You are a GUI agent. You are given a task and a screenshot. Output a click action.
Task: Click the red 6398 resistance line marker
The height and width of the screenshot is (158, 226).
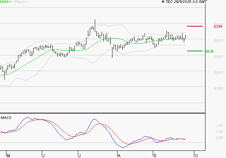[195, 26]
